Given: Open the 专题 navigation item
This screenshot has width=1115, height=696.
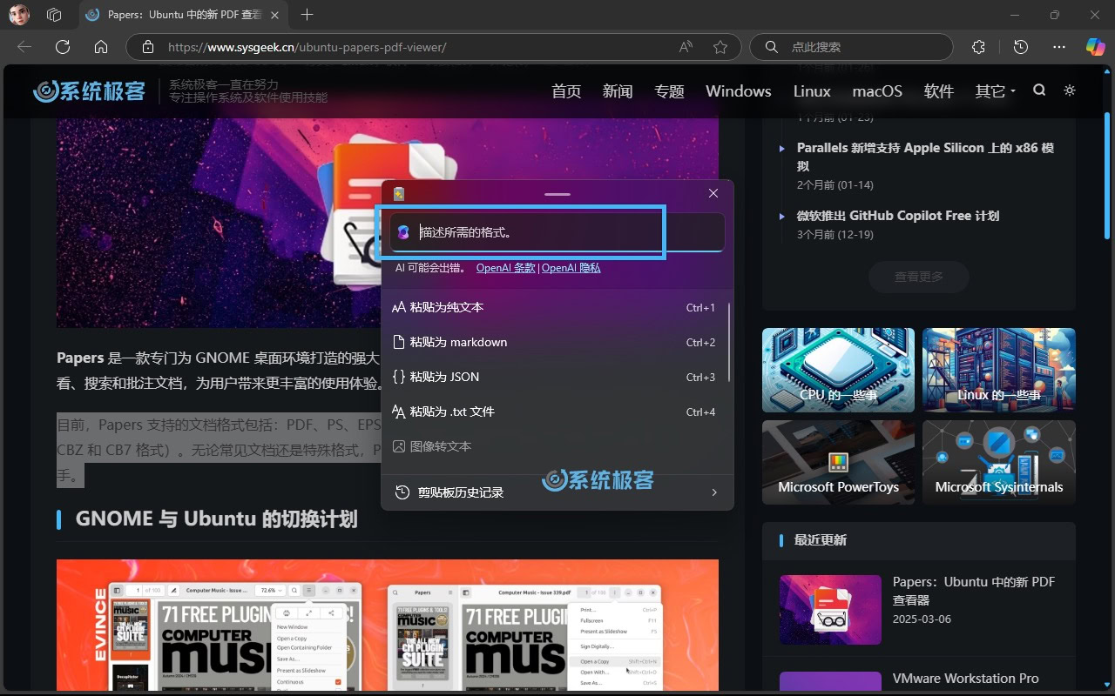Looking at the screenshot, I should coord(670,91).
